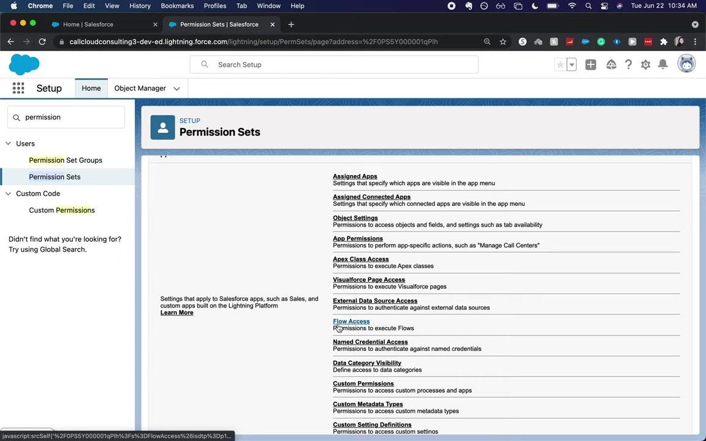
Task: Expand the Object Manager dropdown chevron
Action: pos(176,89)
